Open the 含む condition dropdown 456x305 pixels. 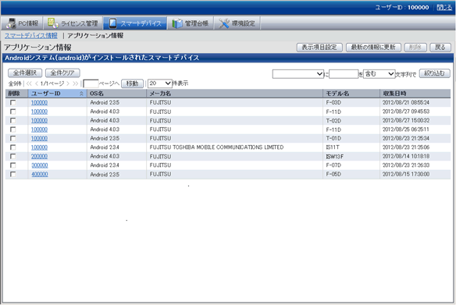click(379, 74)
